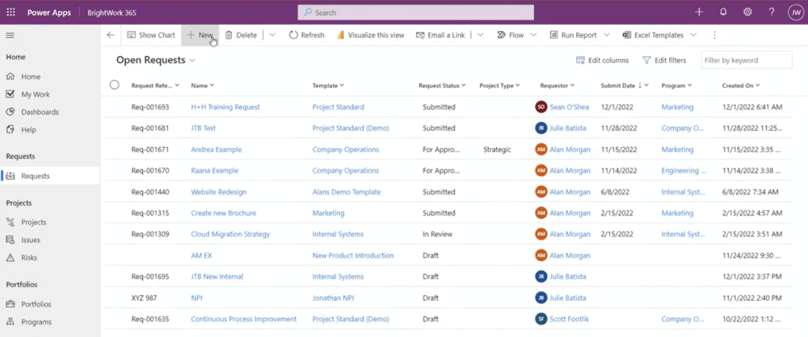The height and width of the screenshot is (337, 808).
Task: Navigate to Dashboards in the sidebar
Action: 39,112
